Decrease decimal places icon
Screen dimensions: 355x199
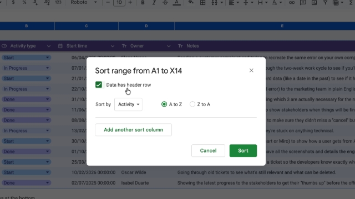coord(35,2)
